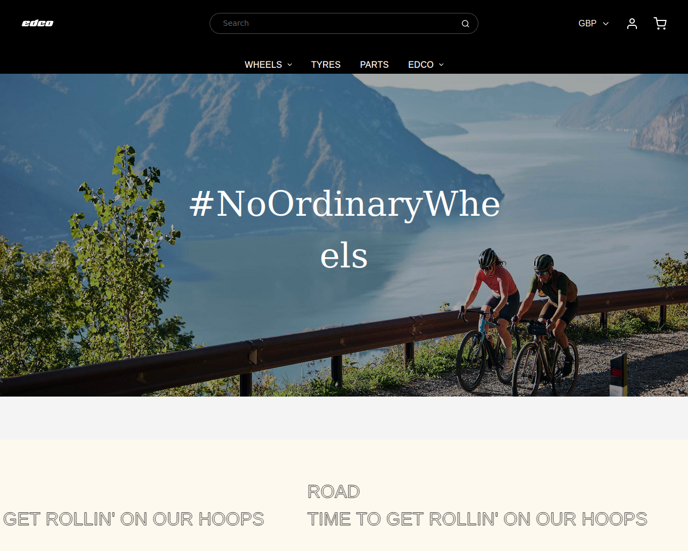Expand the EDCO menu dropdown

click(426, 65)
